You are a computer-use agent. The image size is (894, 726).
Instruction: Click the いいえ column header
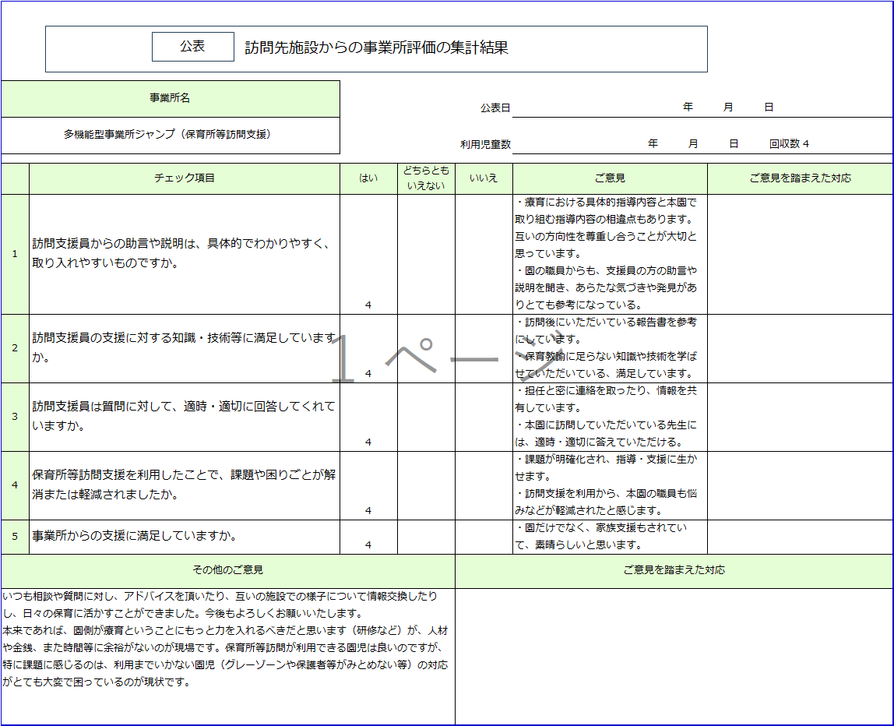click(484, 178)
